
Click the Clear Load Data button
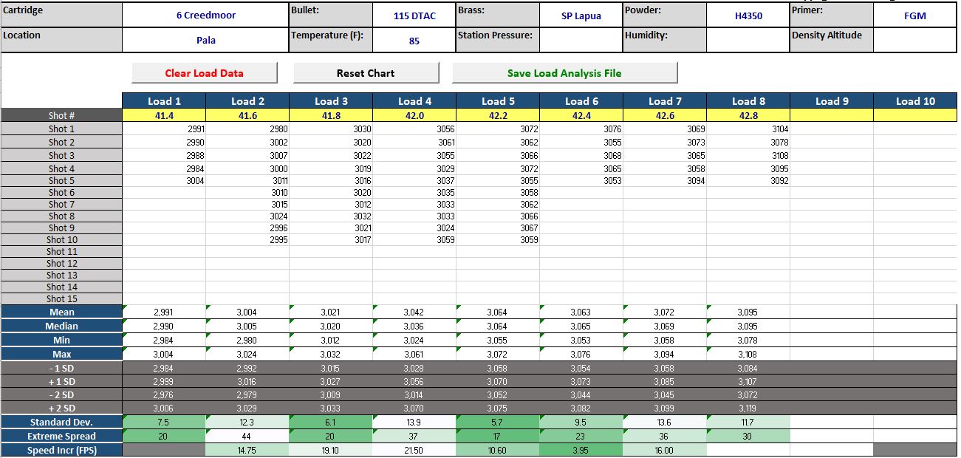click(x=205, y=73)
